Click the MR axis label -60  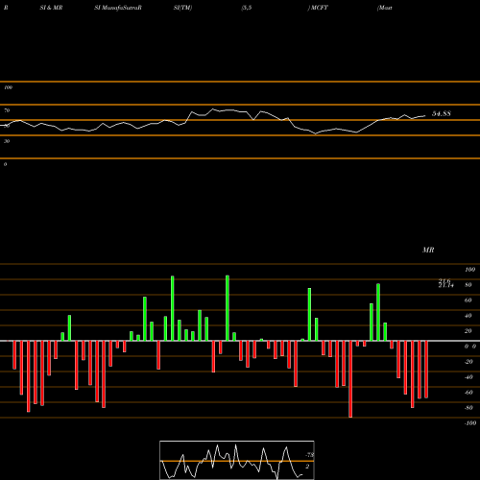pos(468,393)
